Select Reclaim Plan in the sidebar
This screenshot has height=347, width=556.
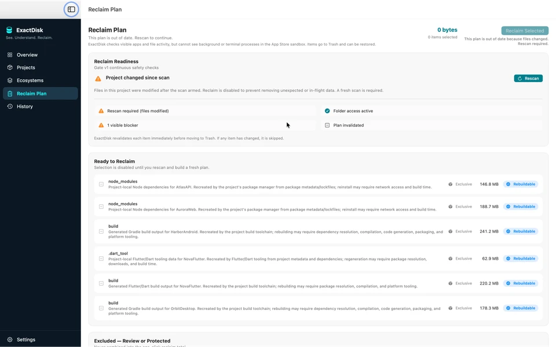pyautogui.click(x=41, y=94)
